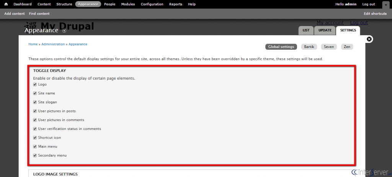Screen dimensions: 392x177
Task: Click Log out in the admin toolbar
Action: pos(369,4)
